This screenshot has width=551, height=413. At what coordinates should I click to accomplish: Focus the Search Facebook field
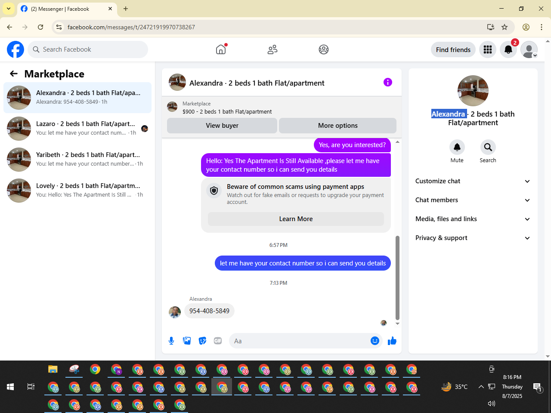pos(88,49)
